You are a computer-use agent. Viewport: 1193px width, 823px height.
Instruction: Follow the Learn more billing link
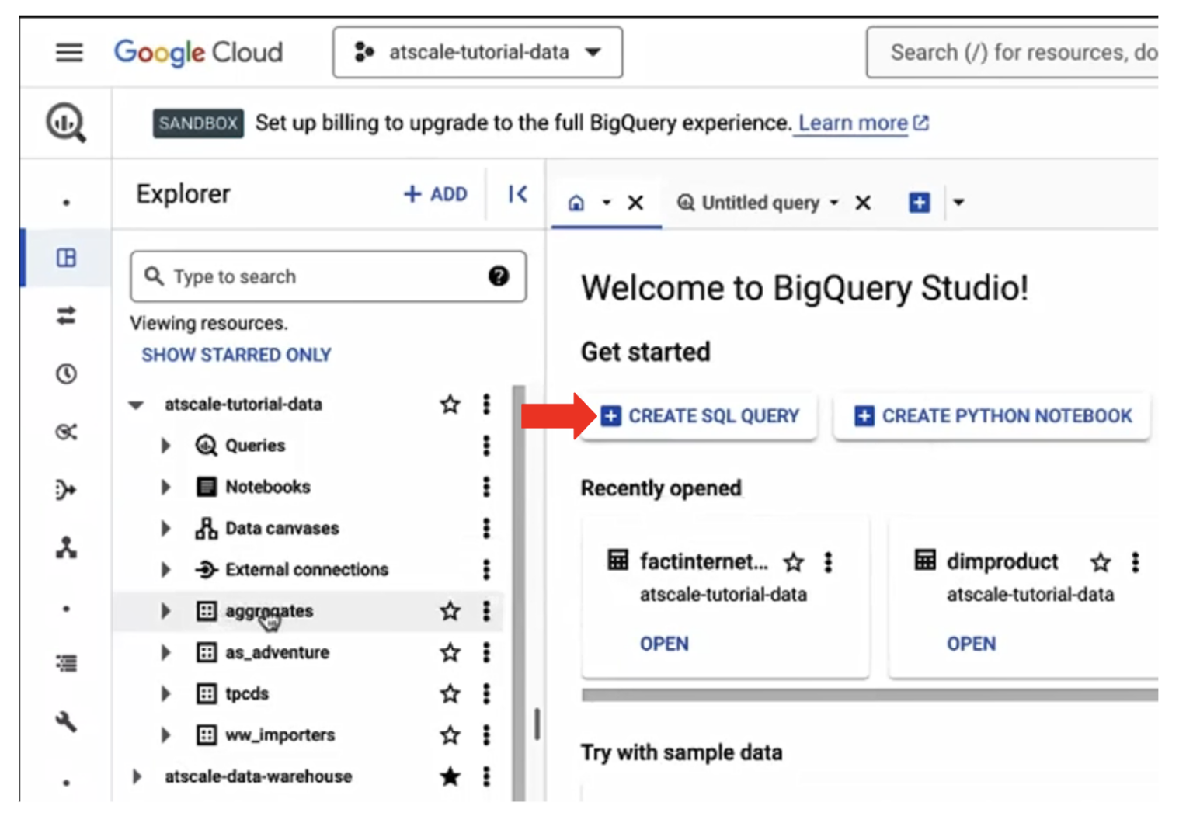[852, 123]
